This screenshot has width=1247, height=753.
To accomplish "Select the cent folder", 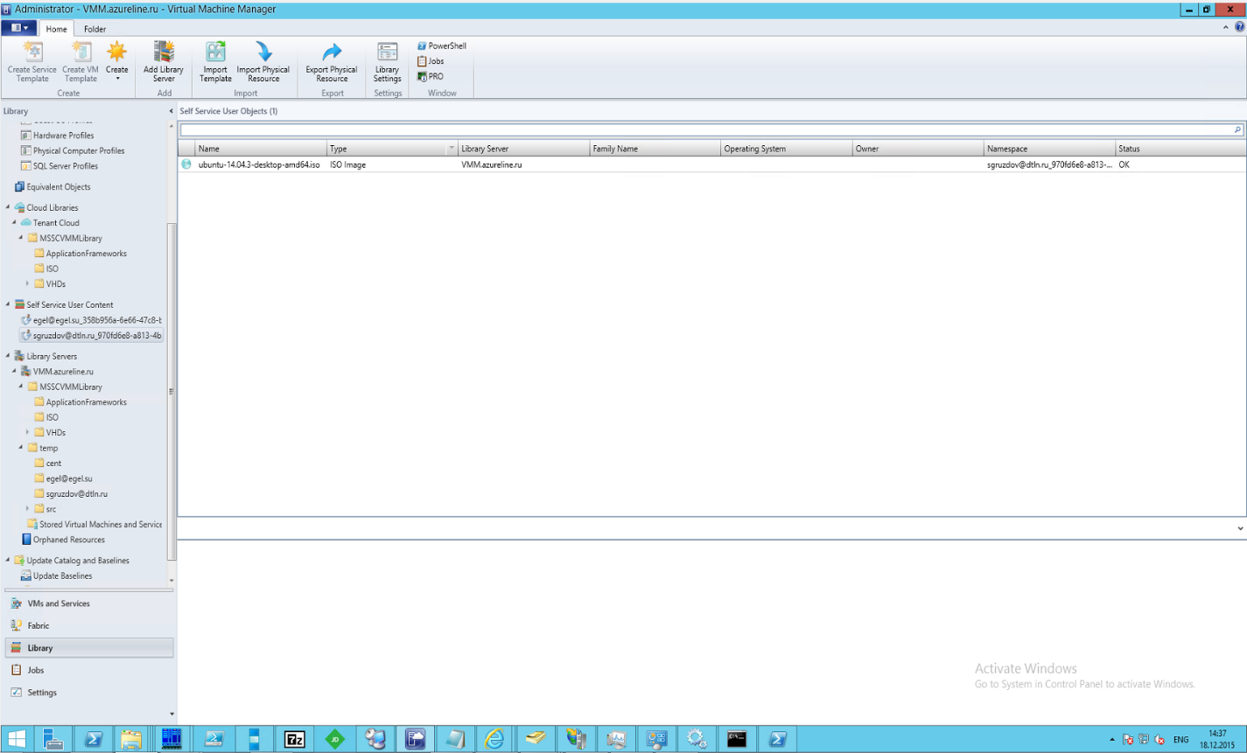I will (53, 464).
